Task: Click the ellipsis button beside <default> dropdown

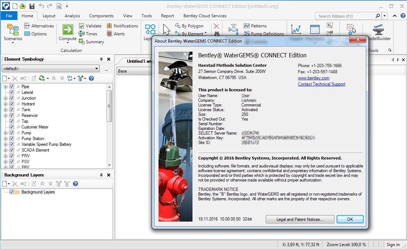Action: (x=106, y=70)
